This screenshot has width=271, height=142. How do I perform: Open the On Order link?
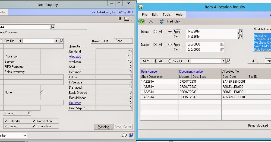[75, 103]
